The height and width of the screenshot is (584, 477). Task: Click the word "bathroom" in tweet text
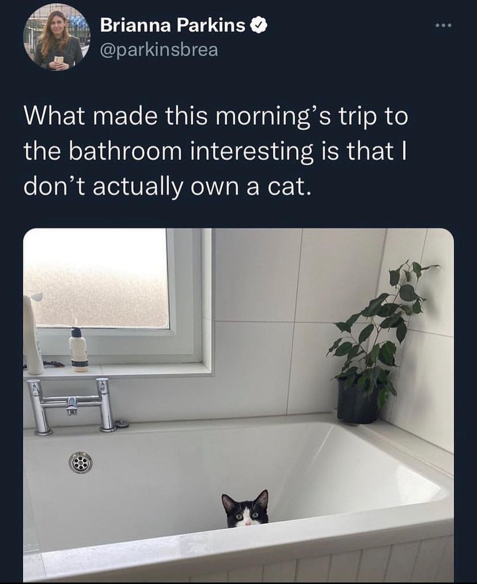pyautogui.click(x=126, y=151)
